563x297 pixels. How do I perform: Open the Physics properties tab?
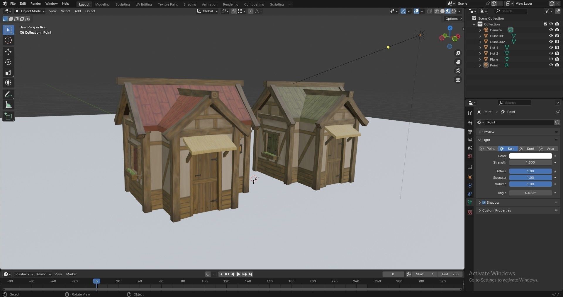click(470, 186)
